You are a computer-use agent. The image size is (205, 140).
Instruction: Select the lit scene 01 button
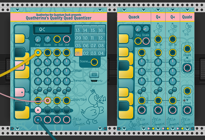78,52
